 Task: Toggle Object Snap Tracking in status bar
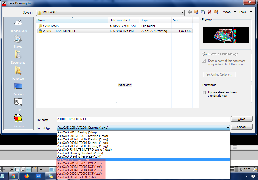[29, 169]
